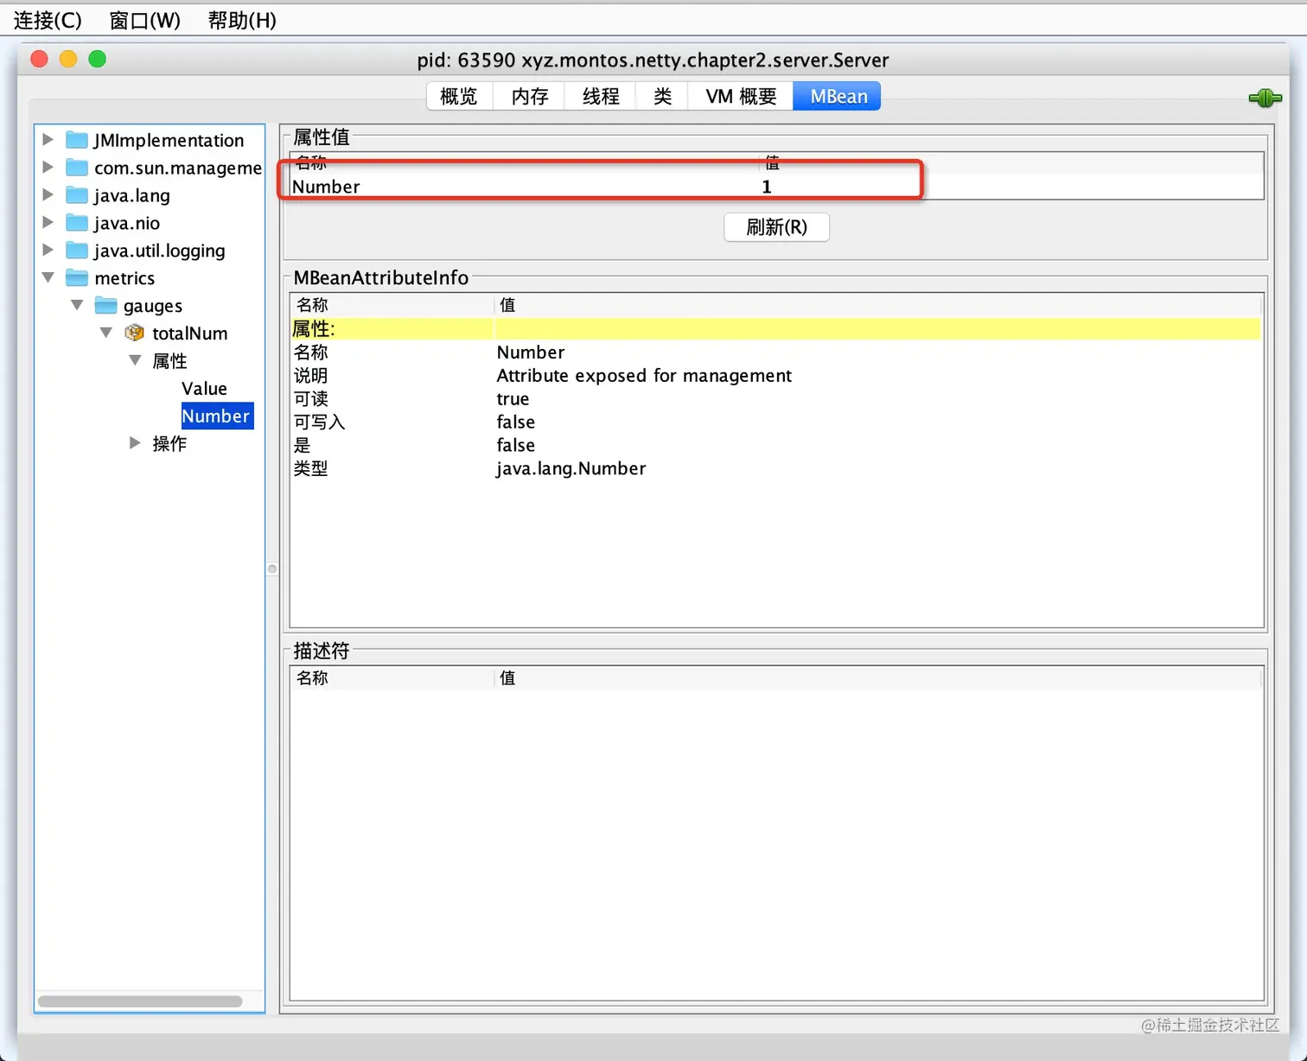Image resolution: width=1307 pixels, height=1061 pixels.
Task: Select the gauges label in tree
Action: (x=153, y=306)
